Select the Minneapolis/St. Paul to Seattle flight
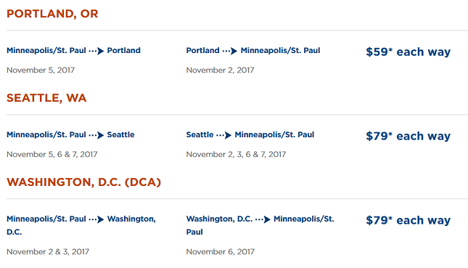The width and height of the screenshot is (468, 268). pos(70,135)
